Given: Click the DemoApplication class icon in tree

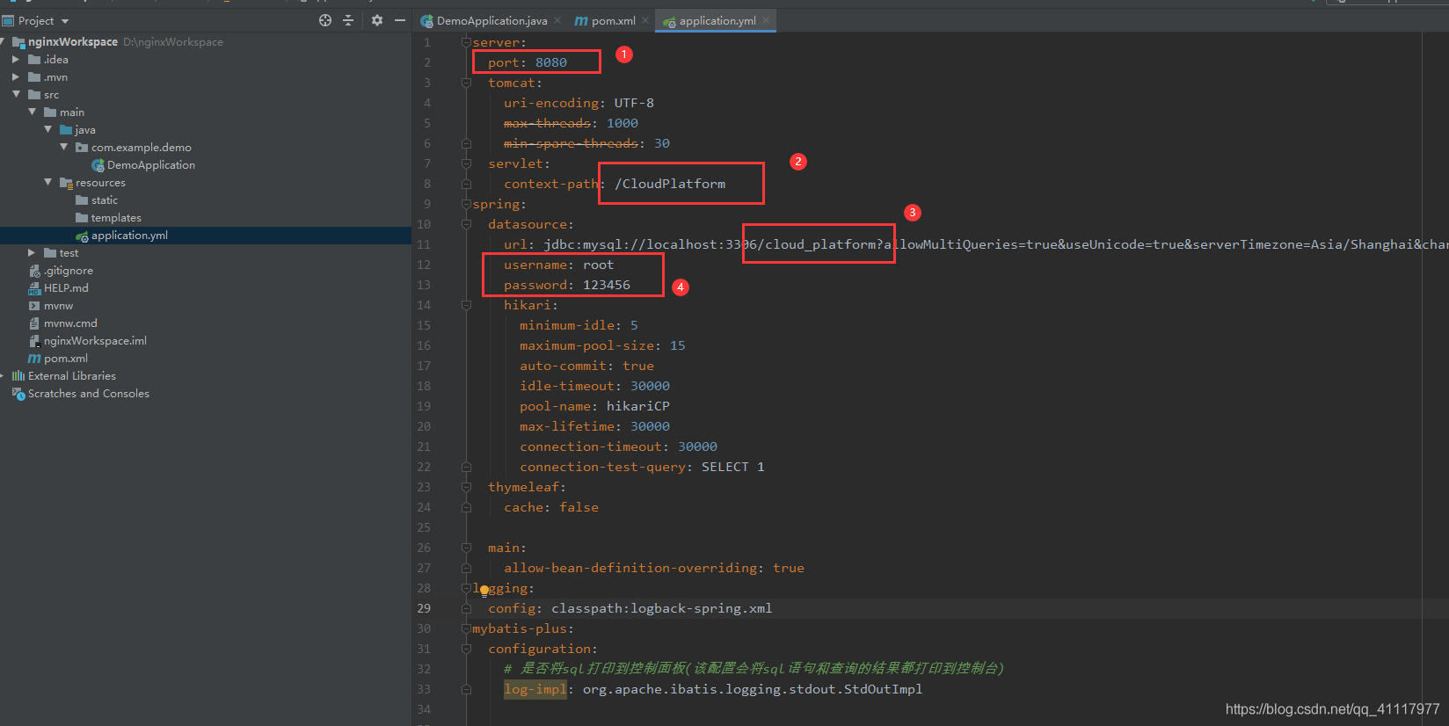Looking at the screenshot, I should tap(98, 165).
